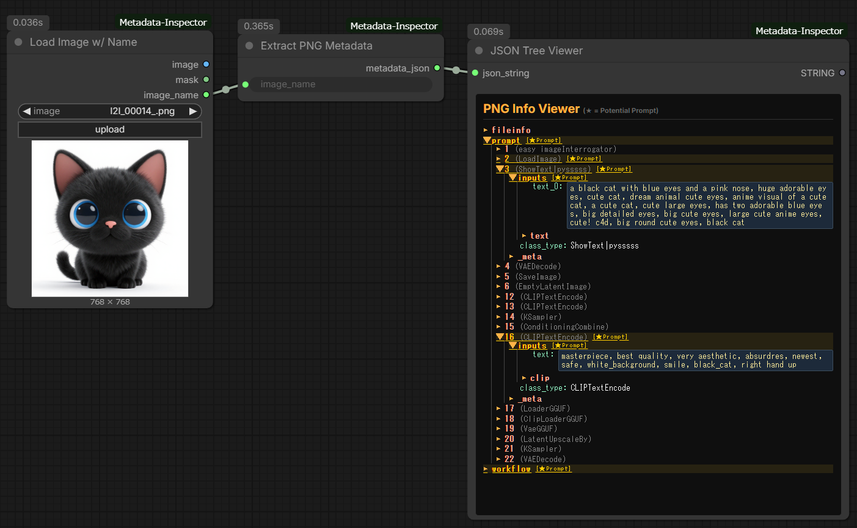Click the image_name text field
857x528 pixels.
tap(341, 84)
